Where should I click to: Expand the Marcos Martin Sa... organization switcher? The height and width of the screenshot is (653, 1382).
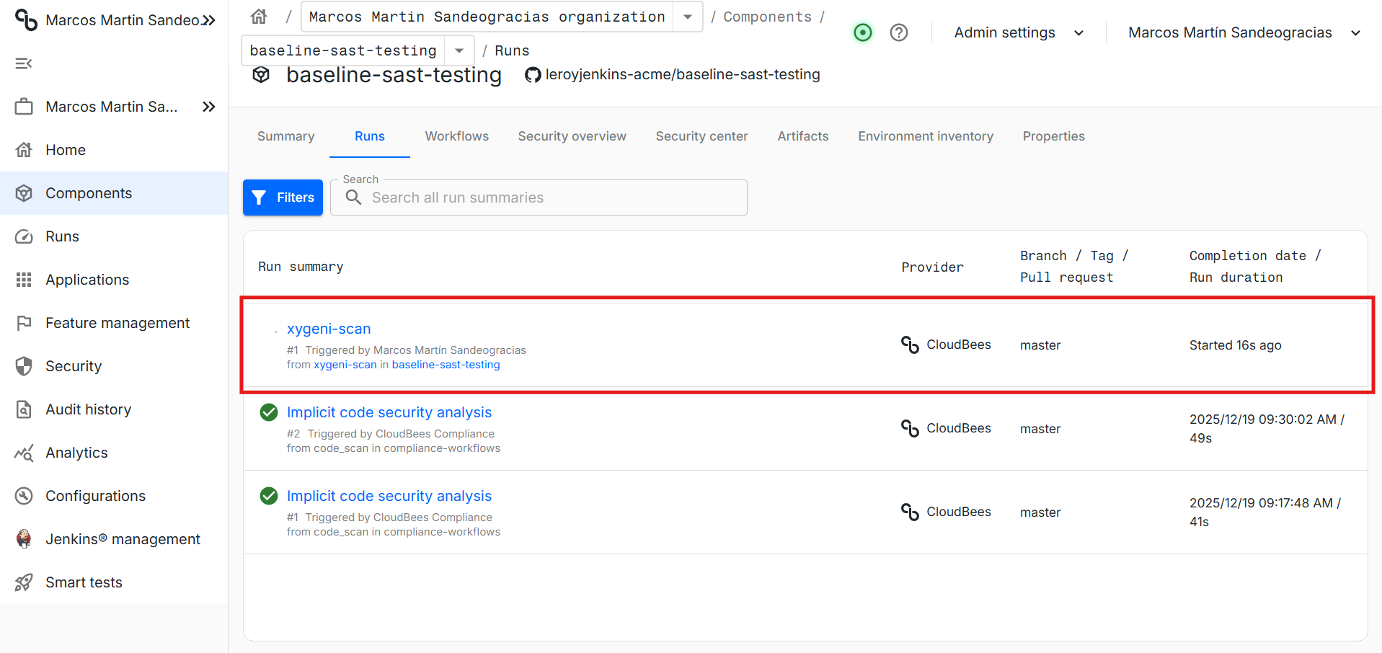point(208,107)
